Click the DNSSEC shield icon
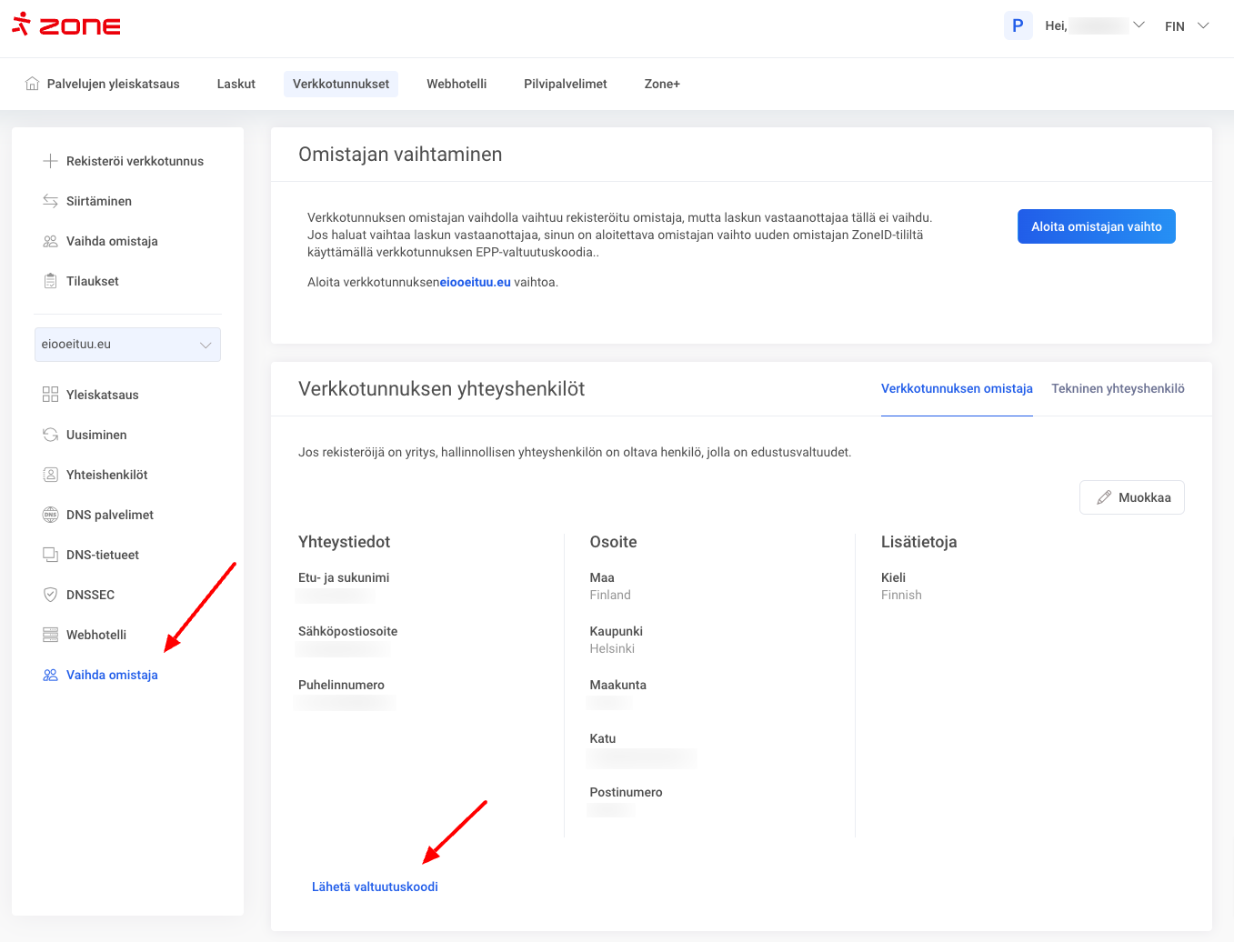Viewport: 1234px width, 942px height. 50,595
